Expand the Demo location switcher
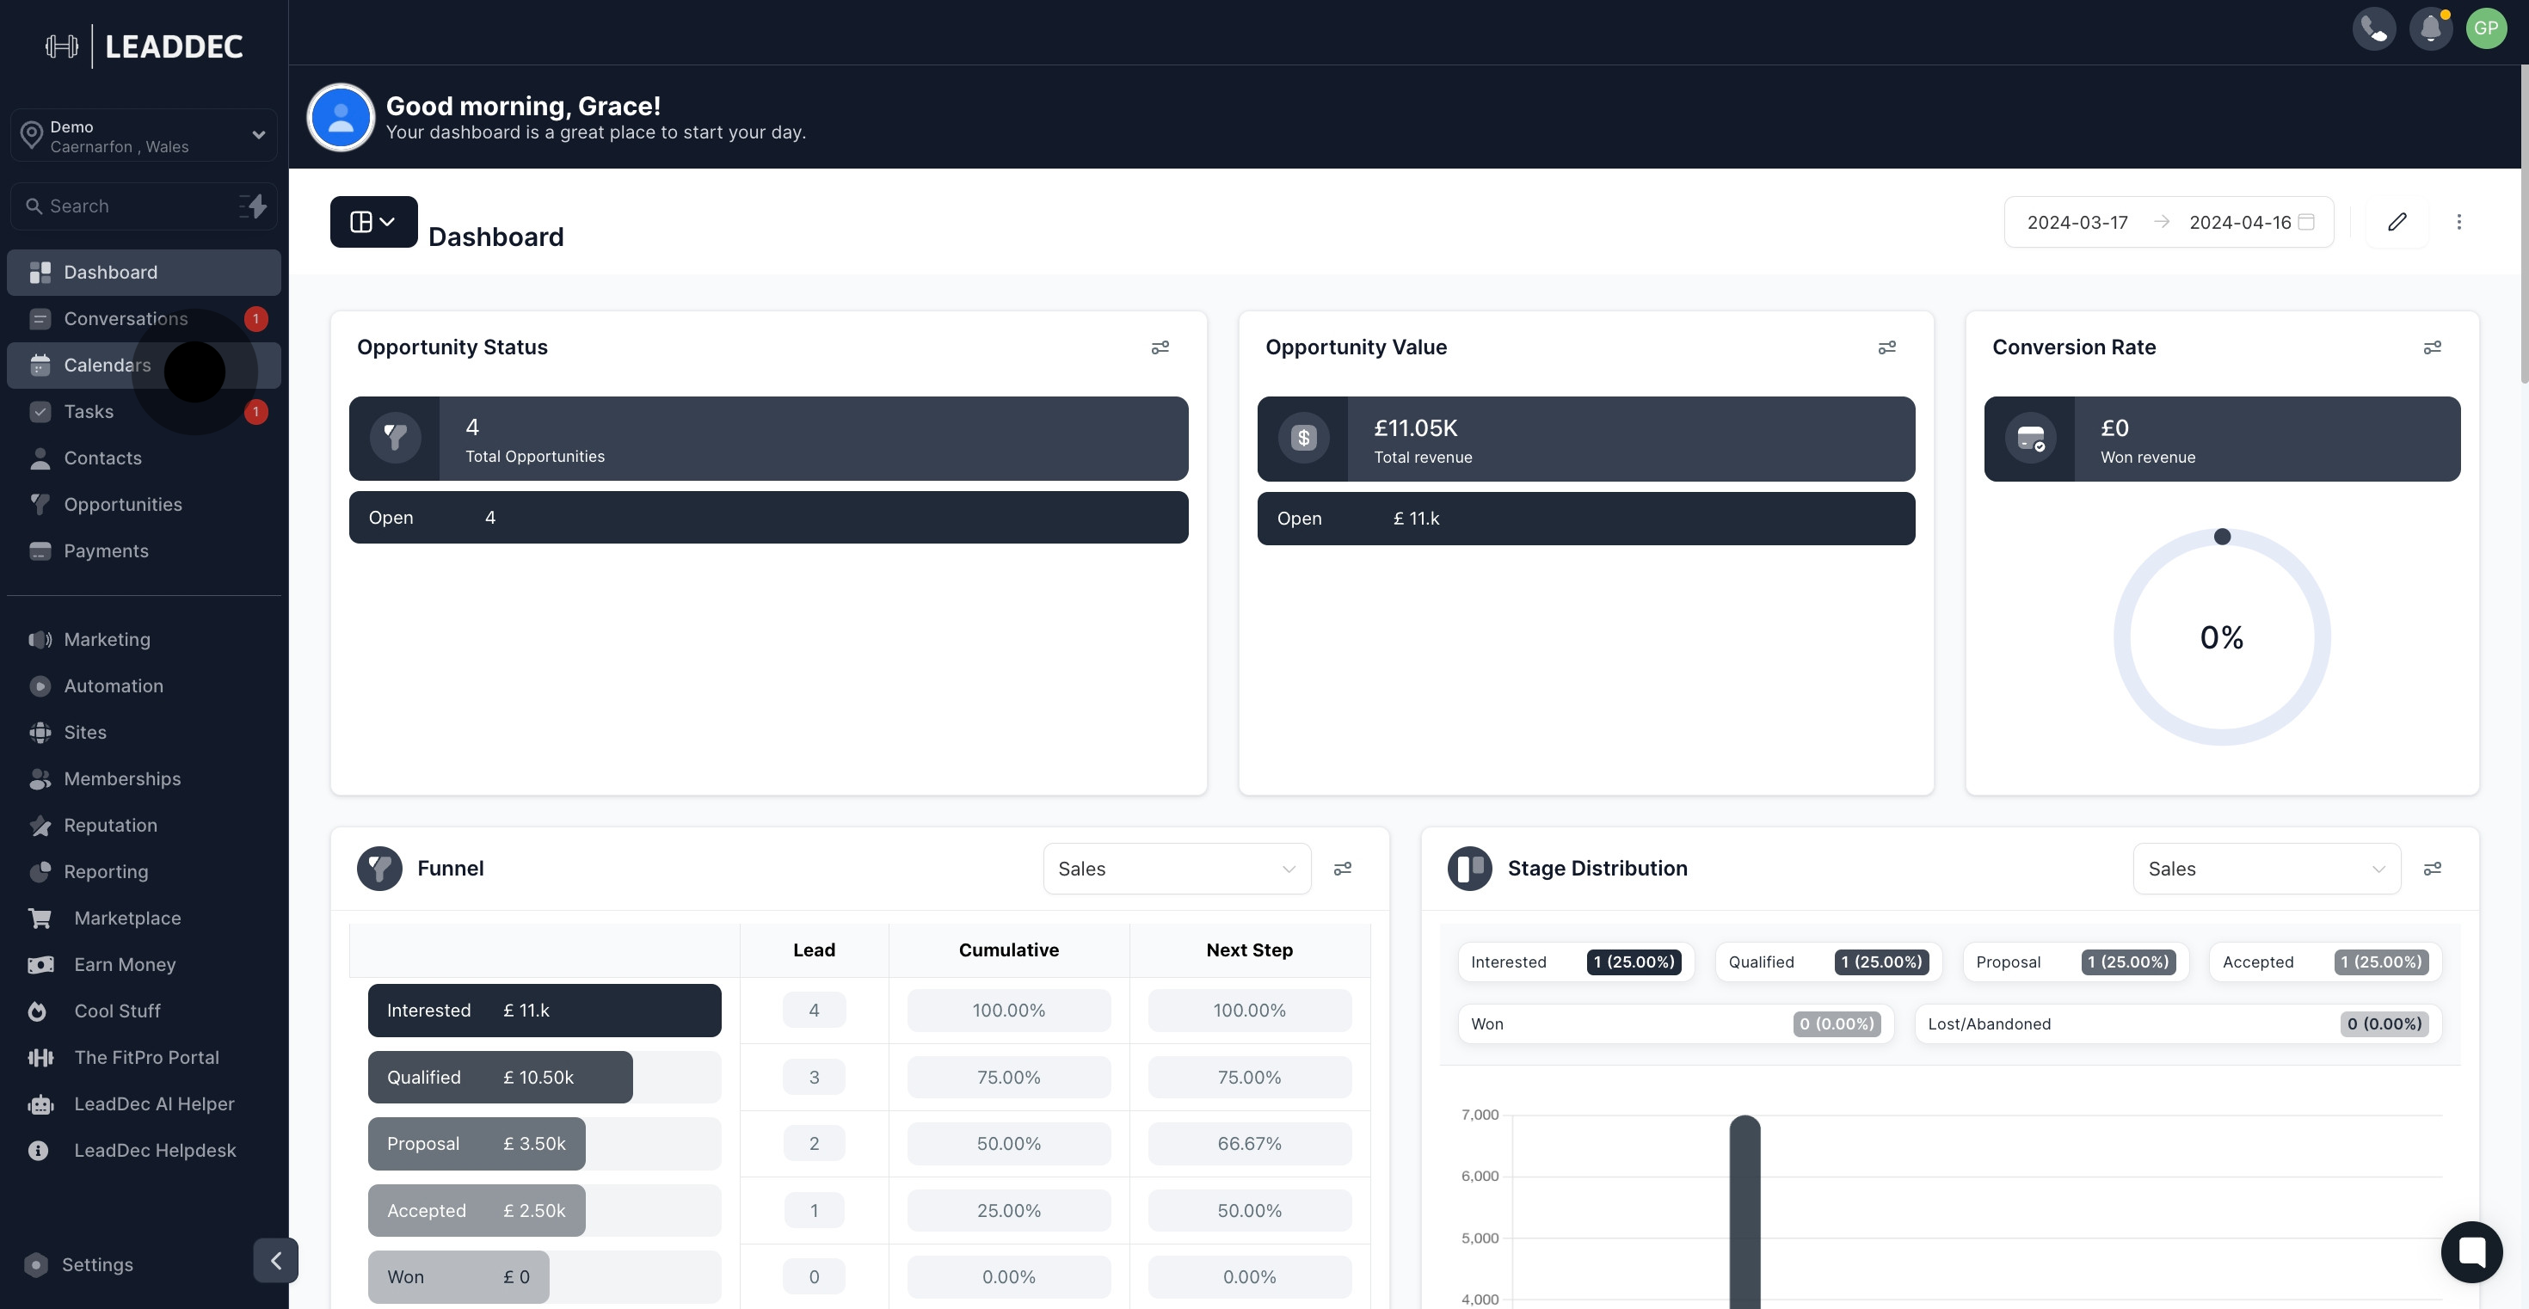 tap(144, 135)
